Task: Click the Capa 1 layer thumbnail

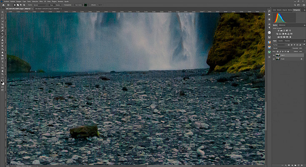Action: 278,55
